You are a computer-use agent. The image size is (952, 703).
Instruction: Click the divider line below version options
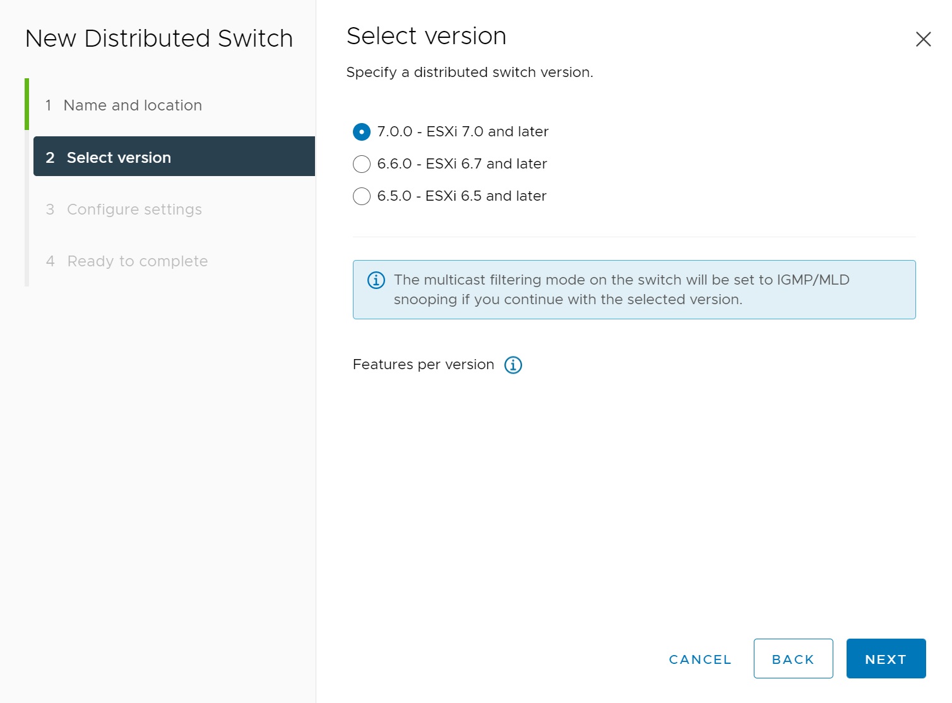point(634,237)
